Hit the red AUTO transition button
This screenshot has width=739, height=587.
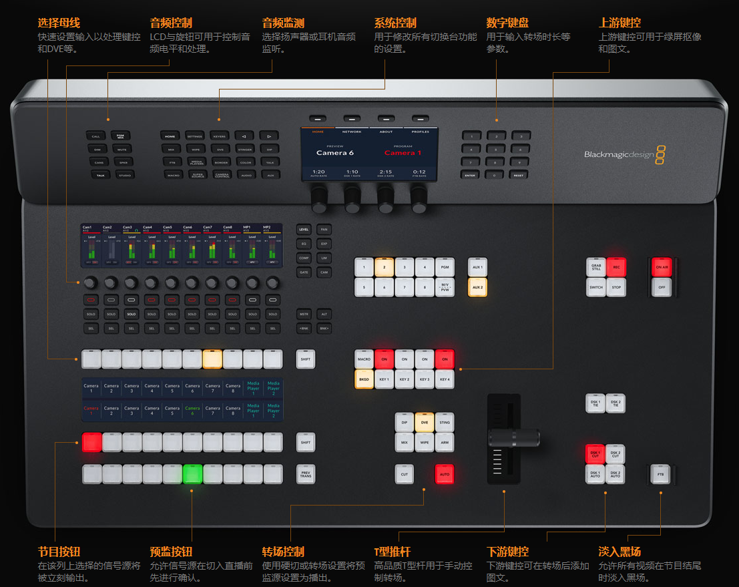click(x=444, y=474)
